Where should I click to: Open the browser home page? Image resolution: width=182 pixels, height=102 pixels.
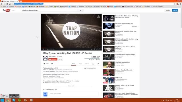[x=10, y=4]
